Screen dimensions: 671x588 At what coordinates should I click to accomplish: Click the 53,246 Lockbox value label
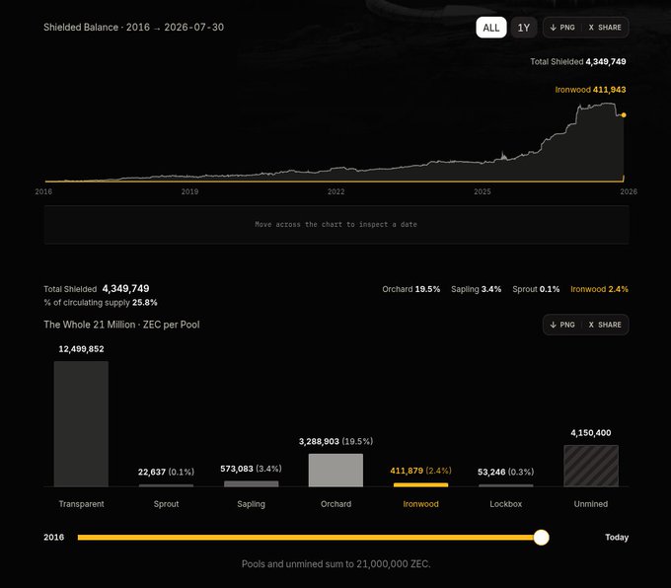tap(505, 472)
